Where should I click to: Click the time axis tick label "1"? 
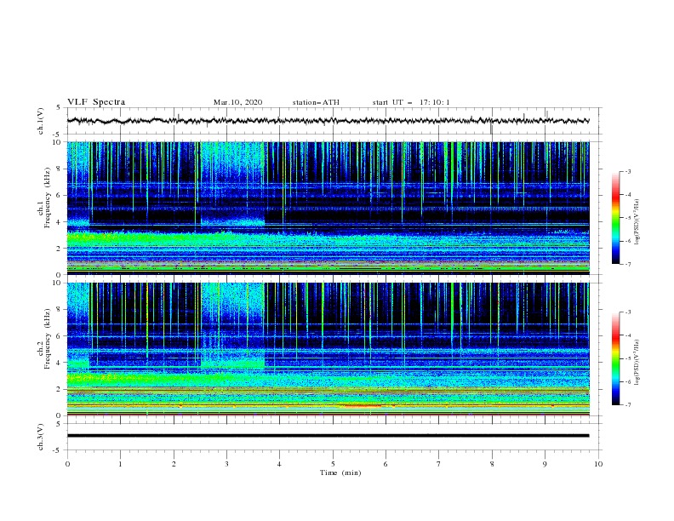click(x=121, y=464)
